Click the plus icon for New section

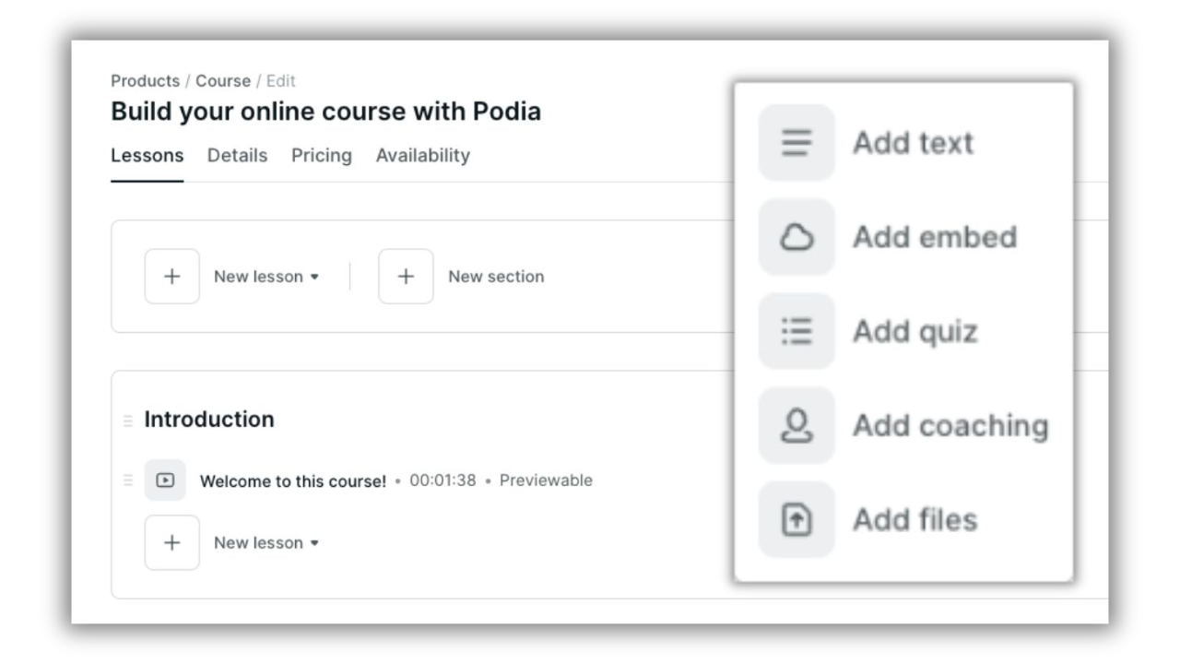(x=406, y=277)
